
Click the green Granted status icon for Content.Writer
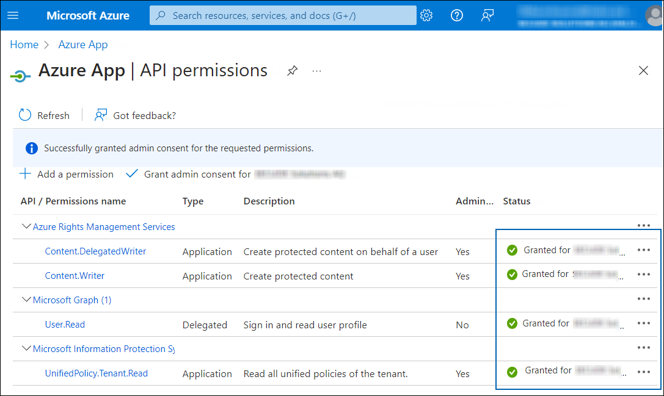point(512,274)
